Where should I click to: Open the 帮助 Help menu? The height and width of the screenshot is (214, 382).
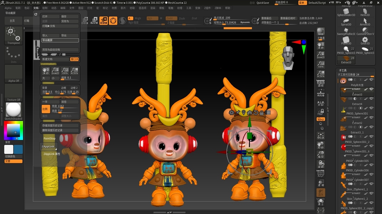[227, 8]
